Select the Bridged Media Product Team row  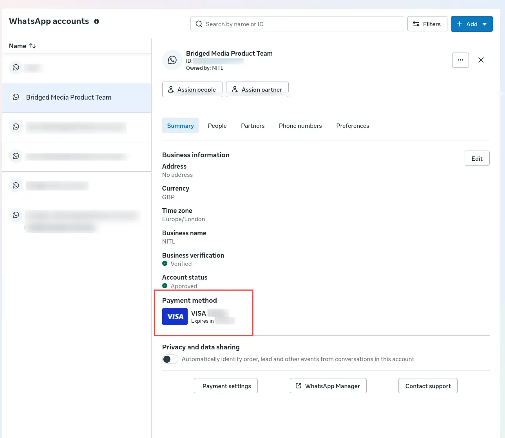click(x=77, y=98)
